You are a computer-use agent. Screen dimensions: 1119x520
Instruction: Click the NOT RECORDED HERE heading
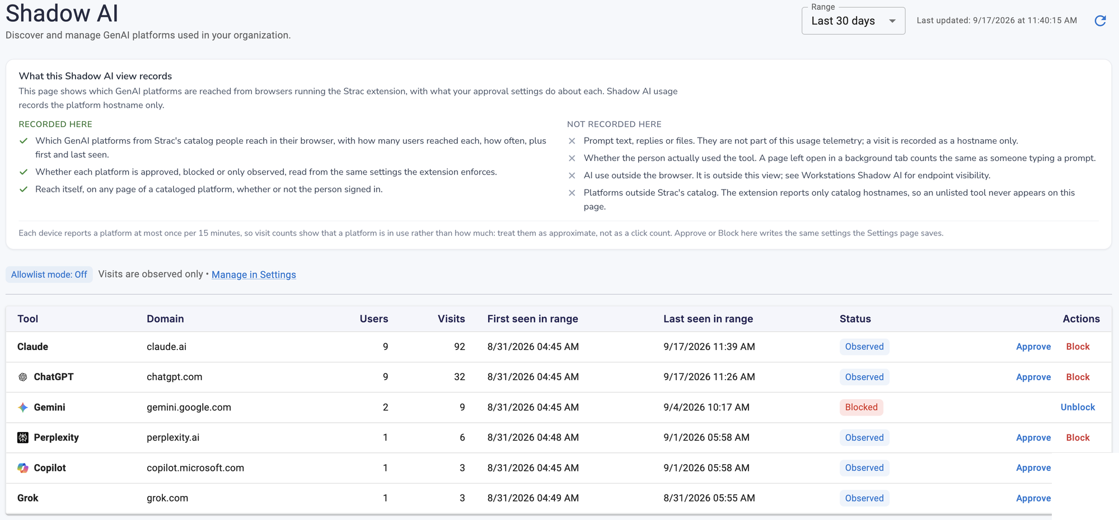[x=614, y=124]
